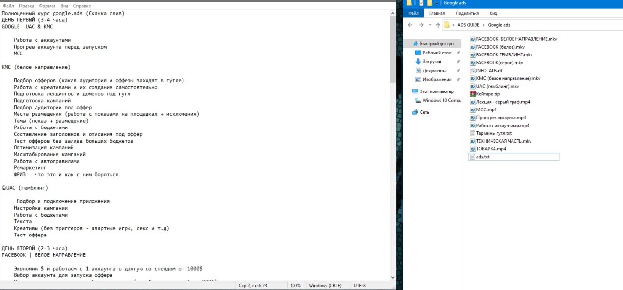
Task: Select MCC.mp4 file icon
Action: [472, 109]
